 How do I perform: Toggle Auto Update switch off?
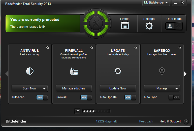[130, 97]
